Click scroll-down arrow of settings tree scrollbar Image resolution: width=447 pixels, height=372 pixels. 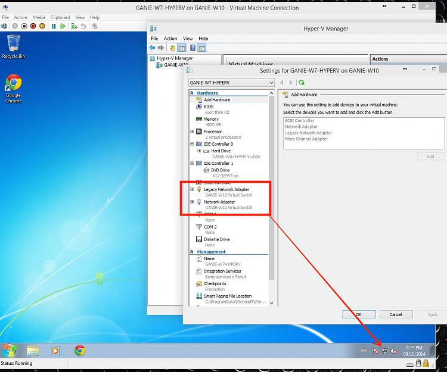tap(271, 303)
